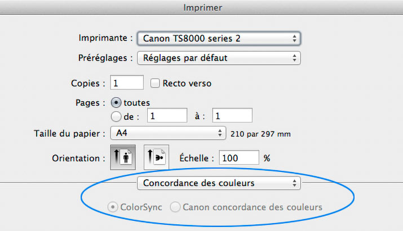Click the ending page number field
Image resolution: width=403 pixels, height=231 pixels.
tap(232, 115)
